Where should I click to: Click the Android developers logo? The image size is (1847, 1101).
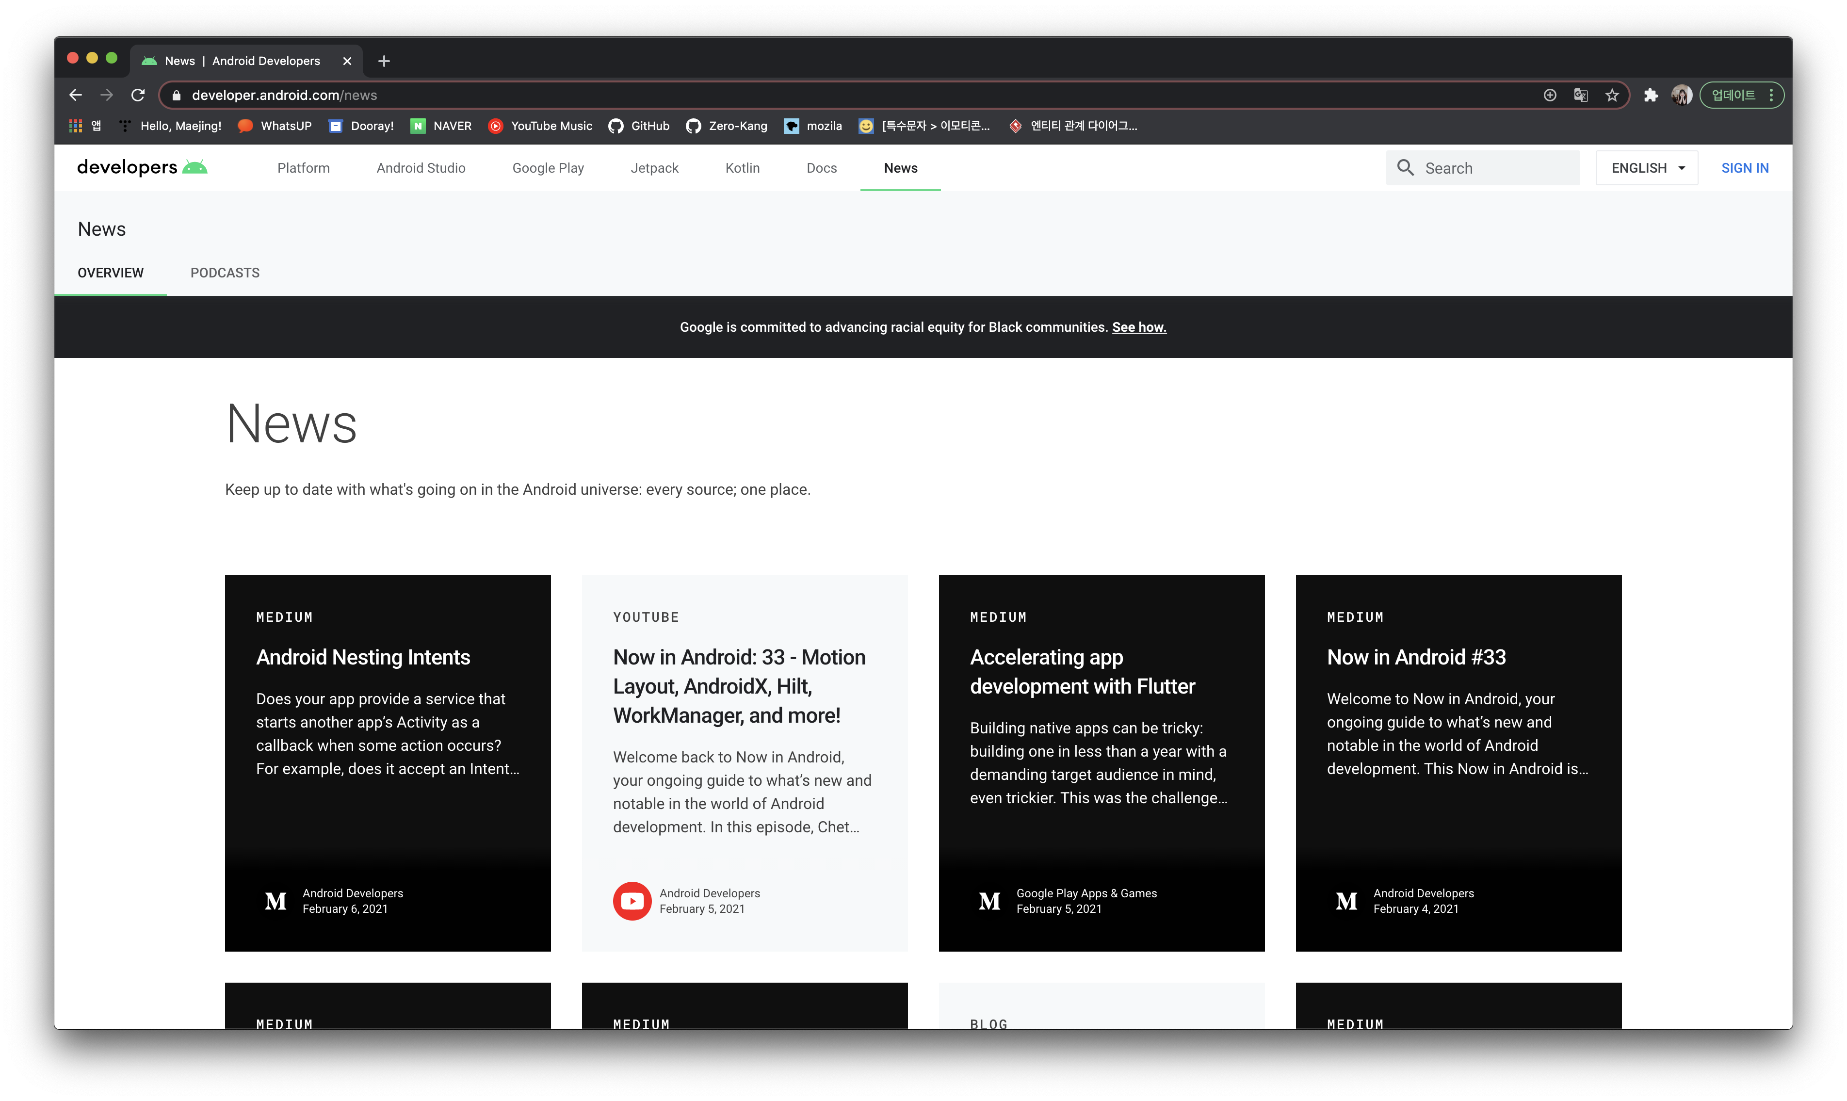point(142,168)
